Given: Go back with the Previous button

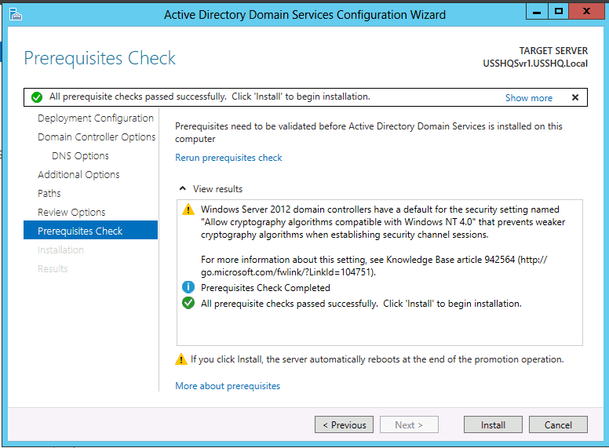Looking at the screenshot, I should (344, 424).
